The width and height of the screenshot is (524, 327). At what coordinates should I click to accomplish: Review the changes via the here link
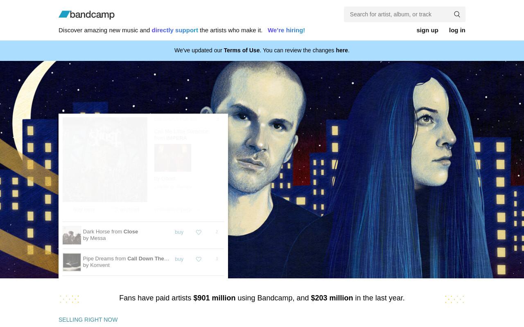(342, 50)
